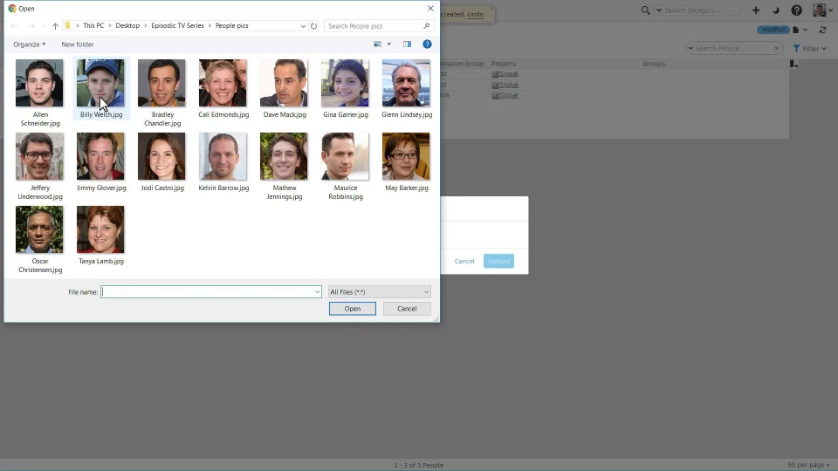838x471 pixels.
Task: Select Gina Garner.jpg thumbnail
Action: (345, 84)
